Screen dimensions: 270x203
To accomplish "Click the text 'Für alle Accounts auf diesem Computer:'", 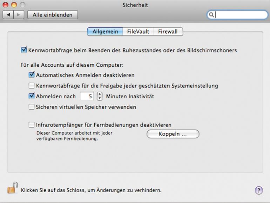I will click(72, 65).
